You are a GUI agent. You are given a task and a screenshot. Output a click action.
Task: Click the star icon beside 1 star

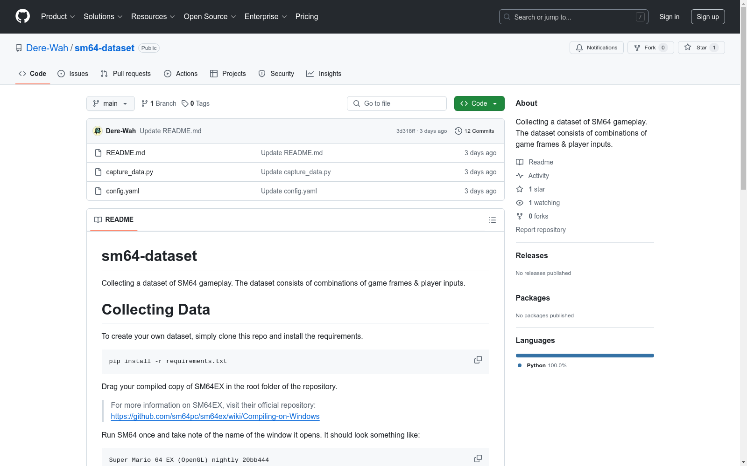pyautogui.click(x=520, y=189)
